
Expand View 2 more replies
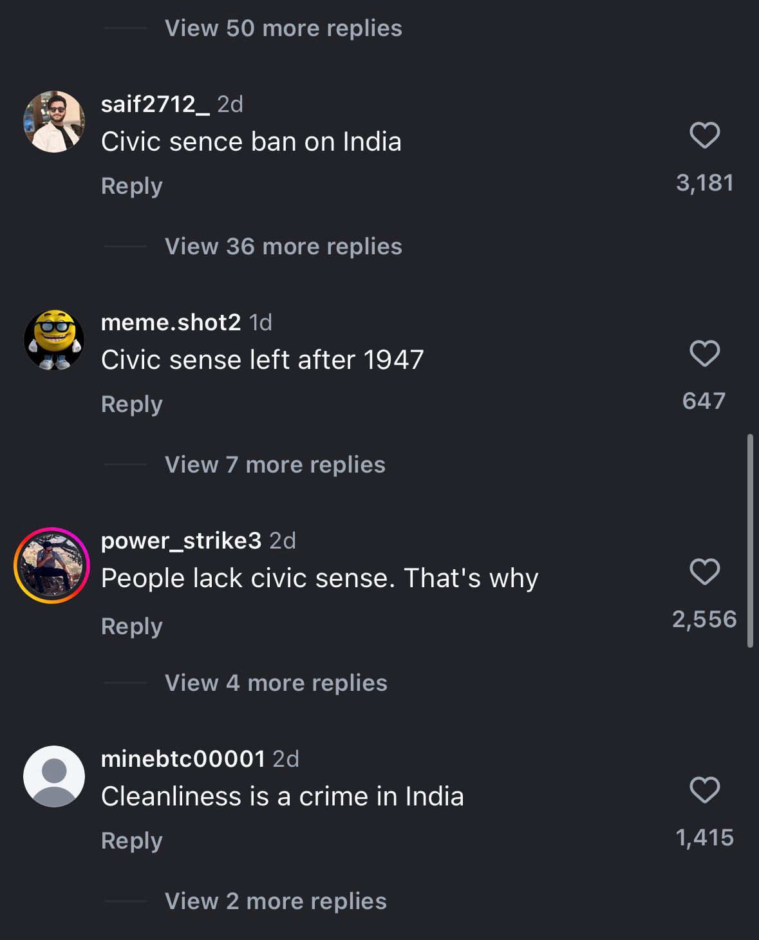tap(276, 901)
